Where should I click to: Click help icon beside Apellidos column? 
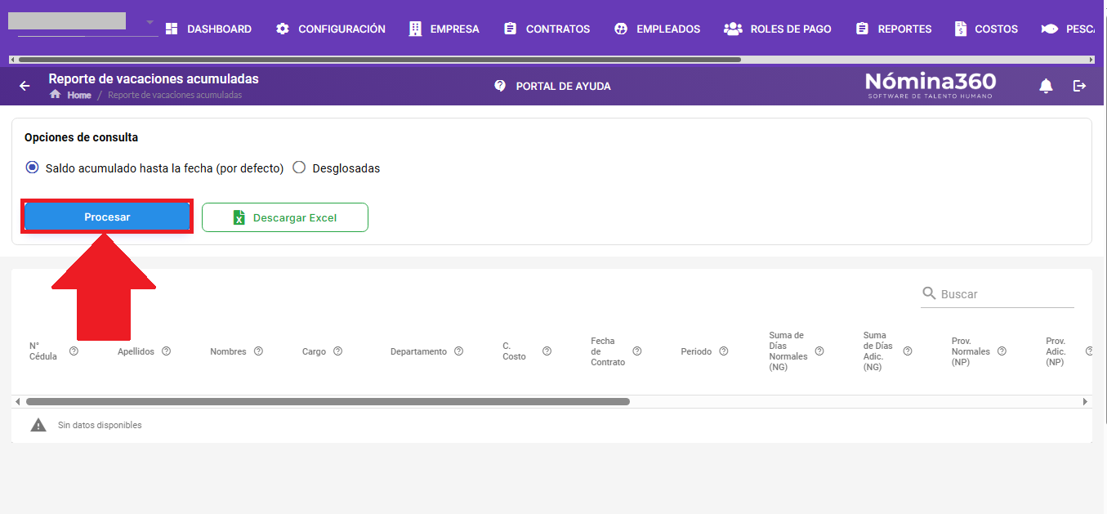[x=166, y=351]
